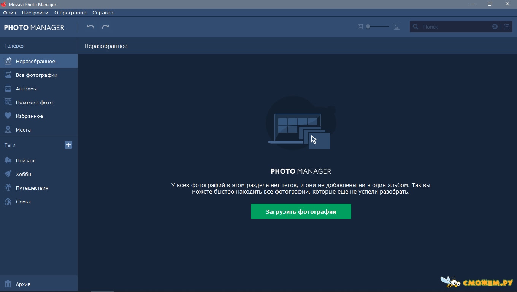The width and height of the screenshot is (517, 292).
Task: Click the Неразобранное camera icon
Action: point(8,61)
